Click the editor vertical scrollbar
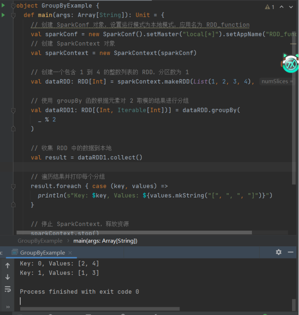Viewport: 299px width, 315px height. [x=294, y=108]
